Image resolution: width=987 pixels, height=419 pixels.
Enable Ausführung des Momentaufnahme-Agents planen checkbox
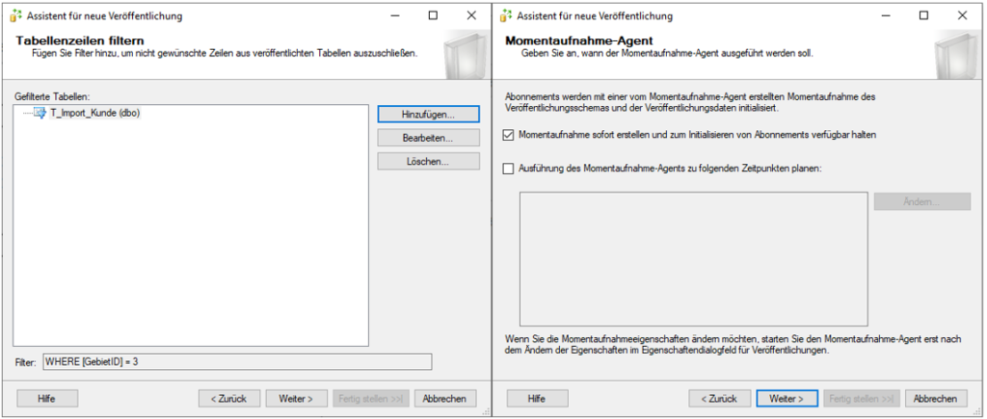coord(509,169)
